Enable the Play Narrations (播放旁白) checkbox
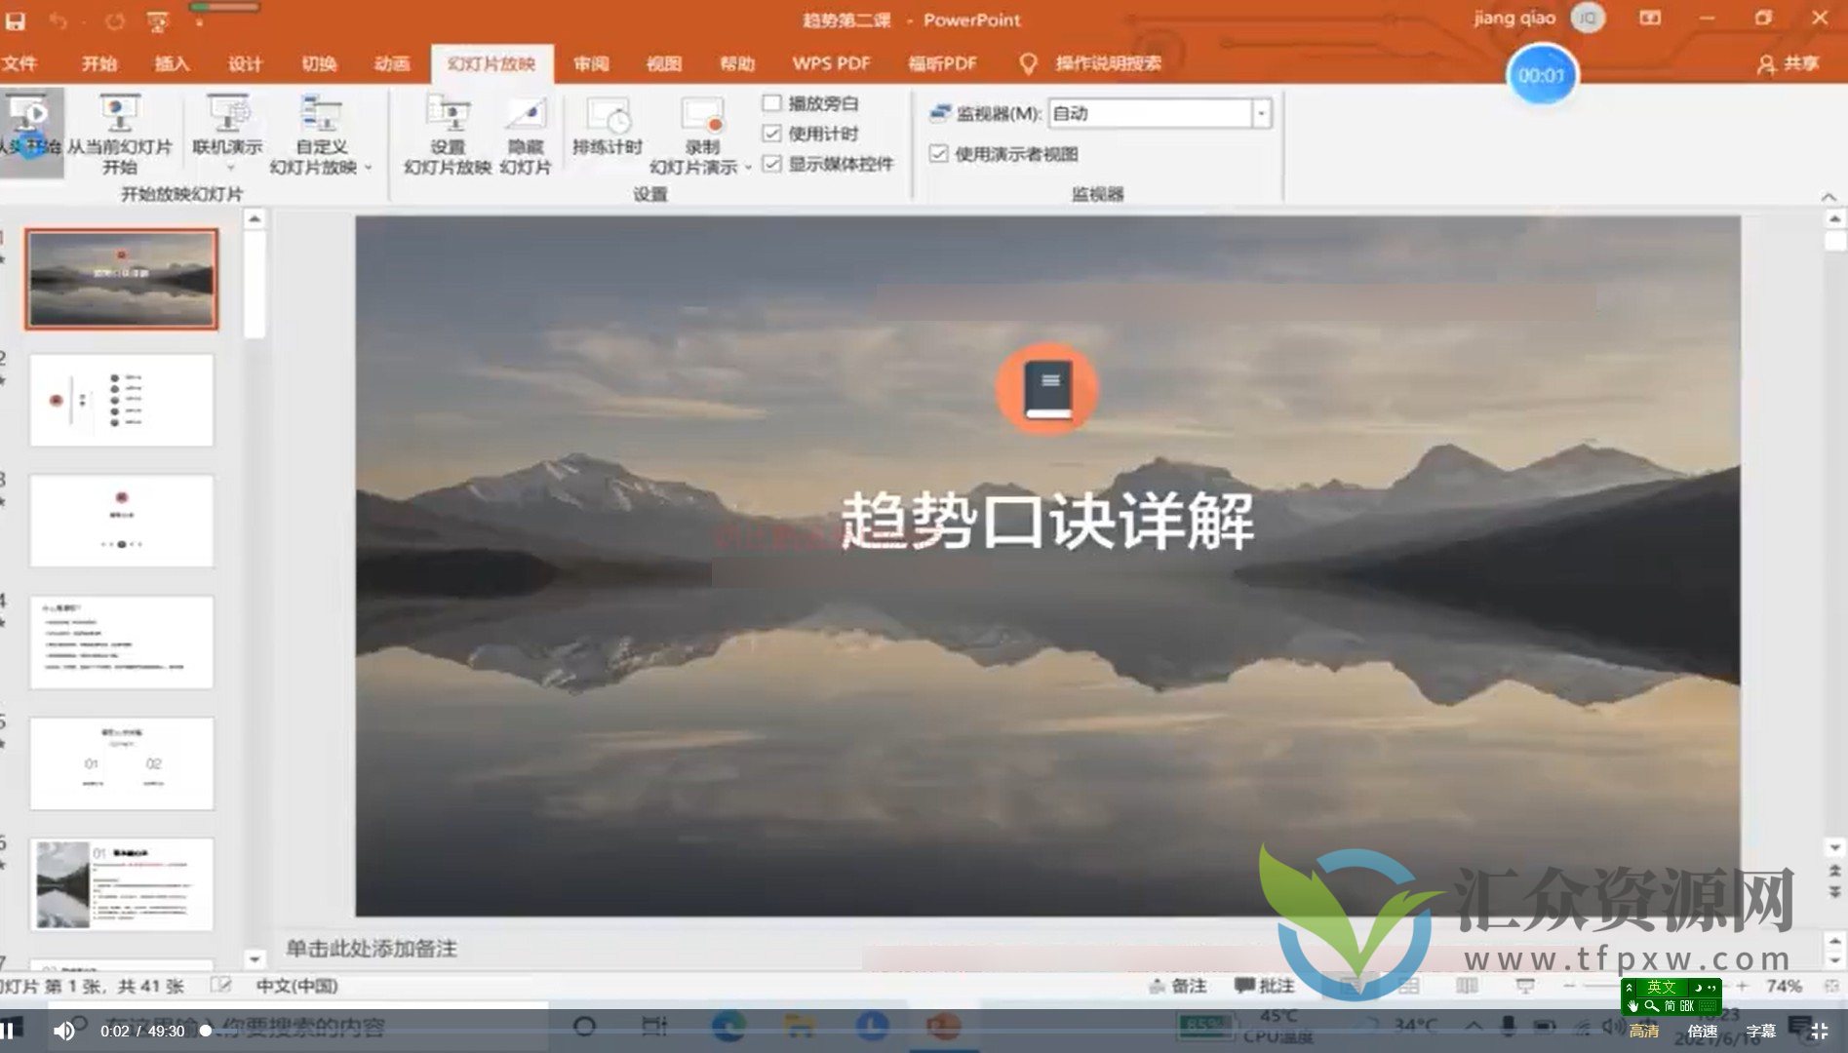Viewport: 1848px width, 1053px height. coord(772,103)
